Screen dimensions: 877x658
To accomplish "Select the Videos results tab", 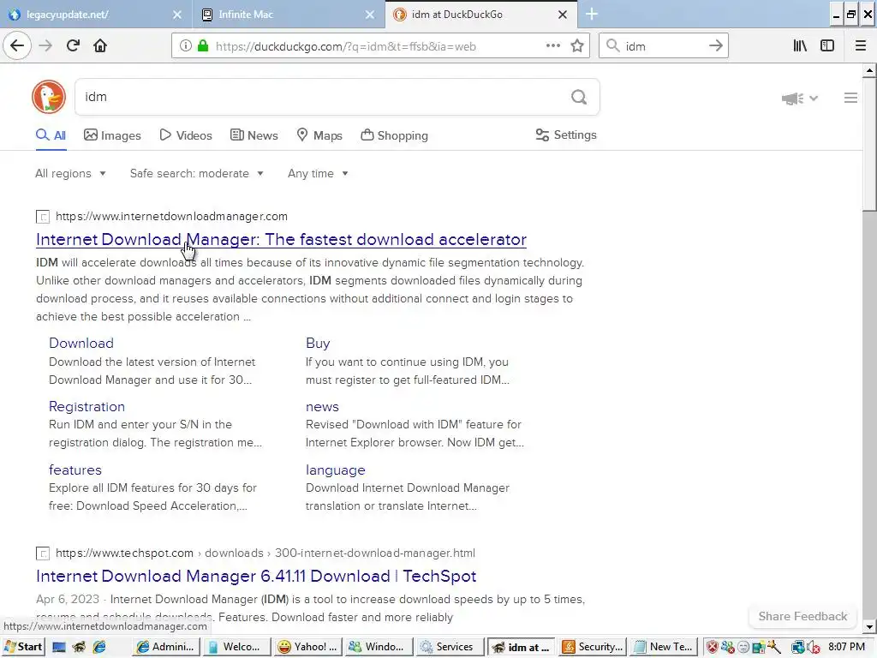I will (186, 135).
